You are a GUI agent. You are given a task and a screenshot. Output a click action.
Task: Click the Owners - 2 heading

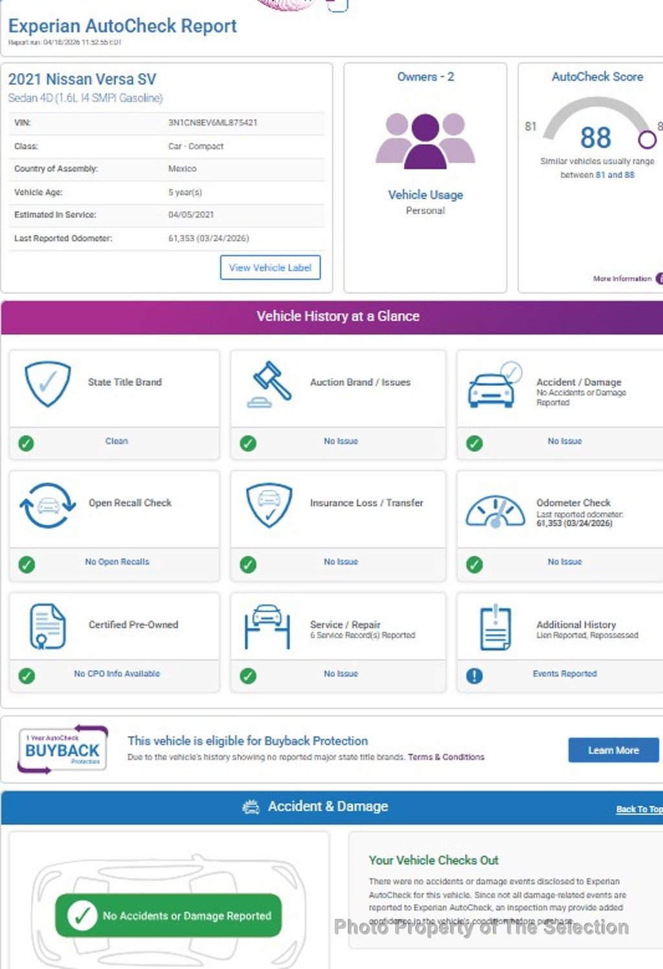pos(425,77)
